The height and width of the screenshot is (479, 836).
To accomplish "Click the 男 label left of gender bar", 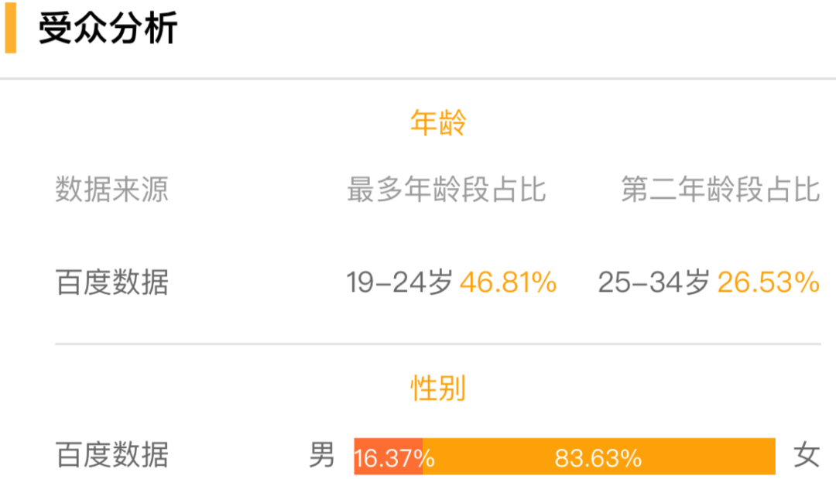I will 322,455.
